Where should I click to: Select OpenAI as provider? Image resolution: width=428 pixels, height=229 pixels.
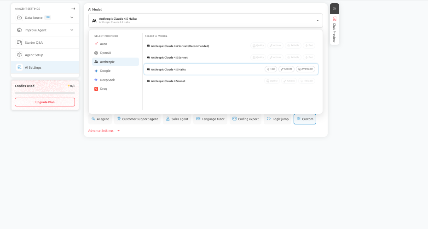(116, 53)
